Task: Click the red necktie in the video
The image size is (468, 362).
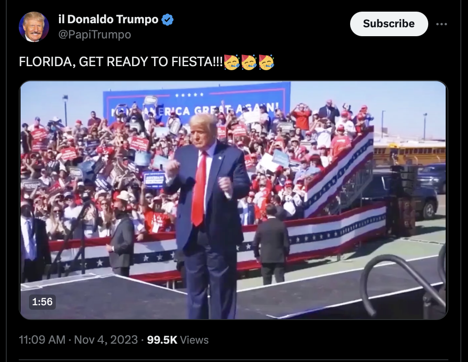Action: 199,189
